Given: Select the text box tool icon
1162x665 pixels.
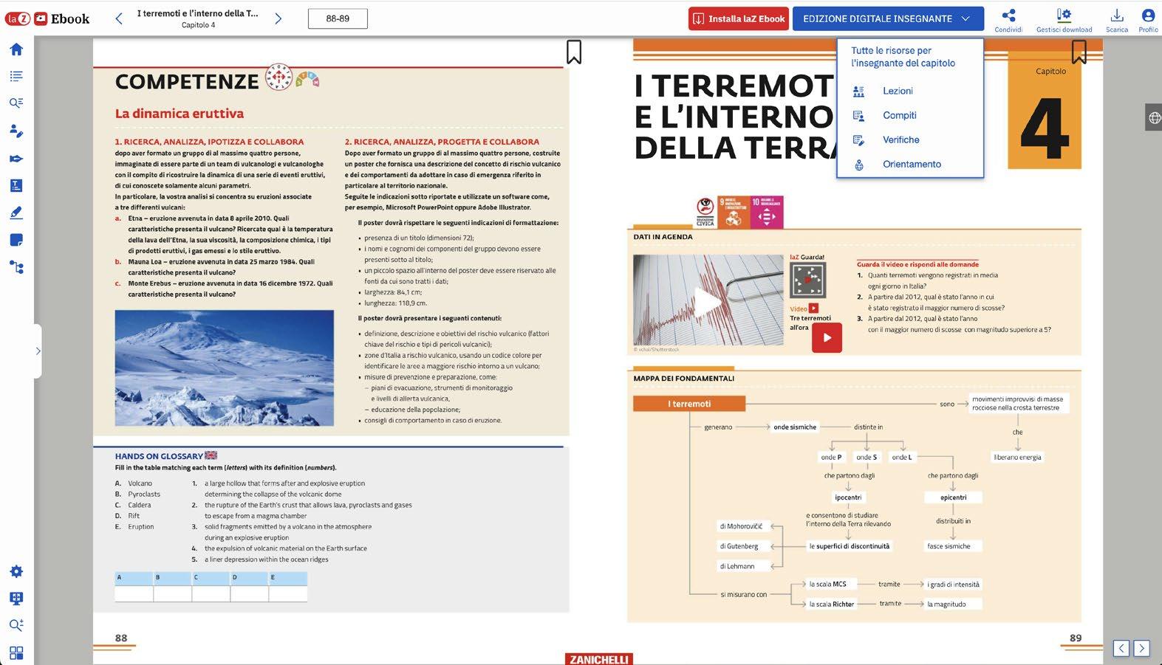Looking at the screenshot, I should click(16, 185).
